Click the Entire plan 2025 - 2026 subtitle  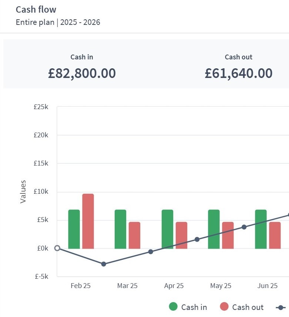click(x=58, y=22)
